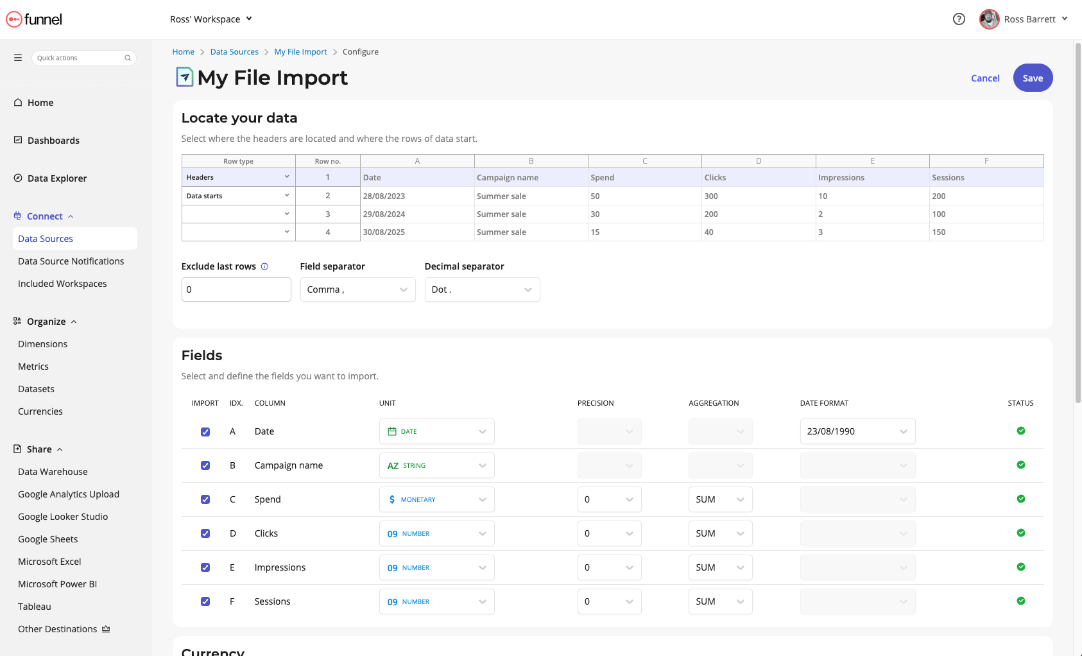This screenshot has height=656, width=1082.
Task: Click the Data Explorer compass icon
Action: coord(18,178)
